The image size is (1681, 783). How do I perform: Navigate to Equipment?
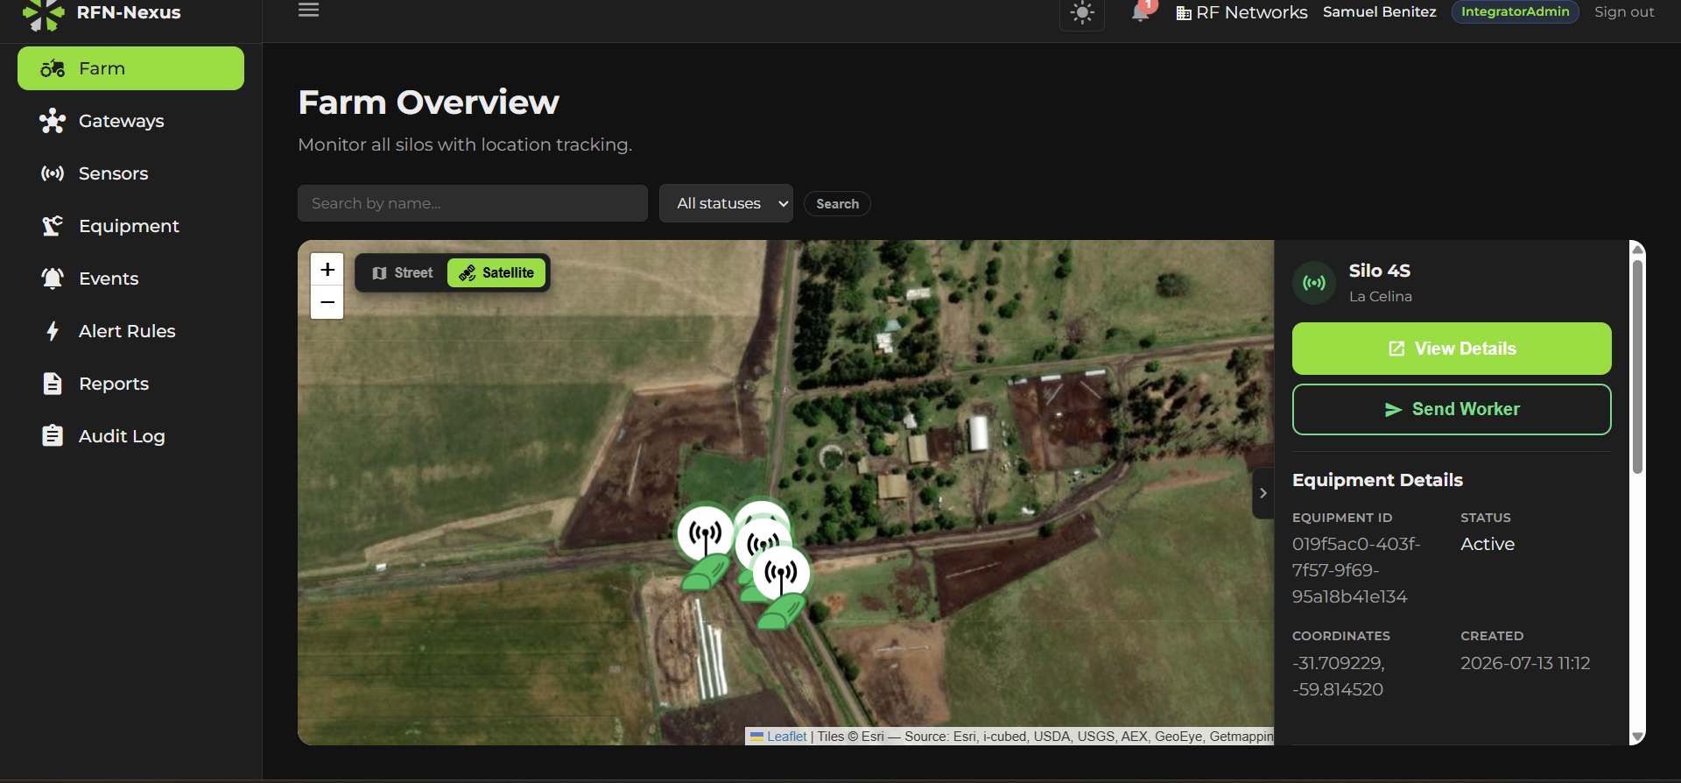(130, 226)
